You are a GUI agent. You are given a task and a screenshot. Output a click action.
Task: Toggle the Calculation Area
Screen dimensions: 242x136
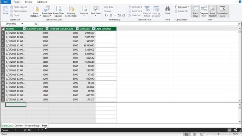pos(222,11)
